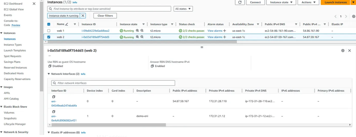Open Volumes in sidebar

point(9,113)
